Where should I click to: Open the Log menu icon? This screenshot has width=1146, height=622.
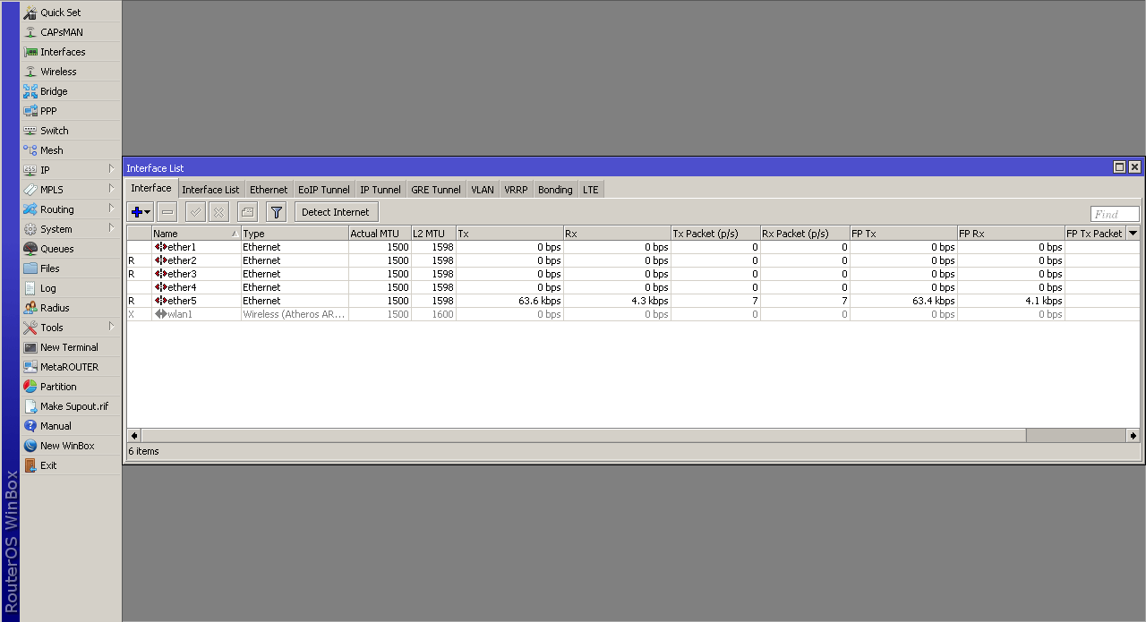click(x=30, y=288)
